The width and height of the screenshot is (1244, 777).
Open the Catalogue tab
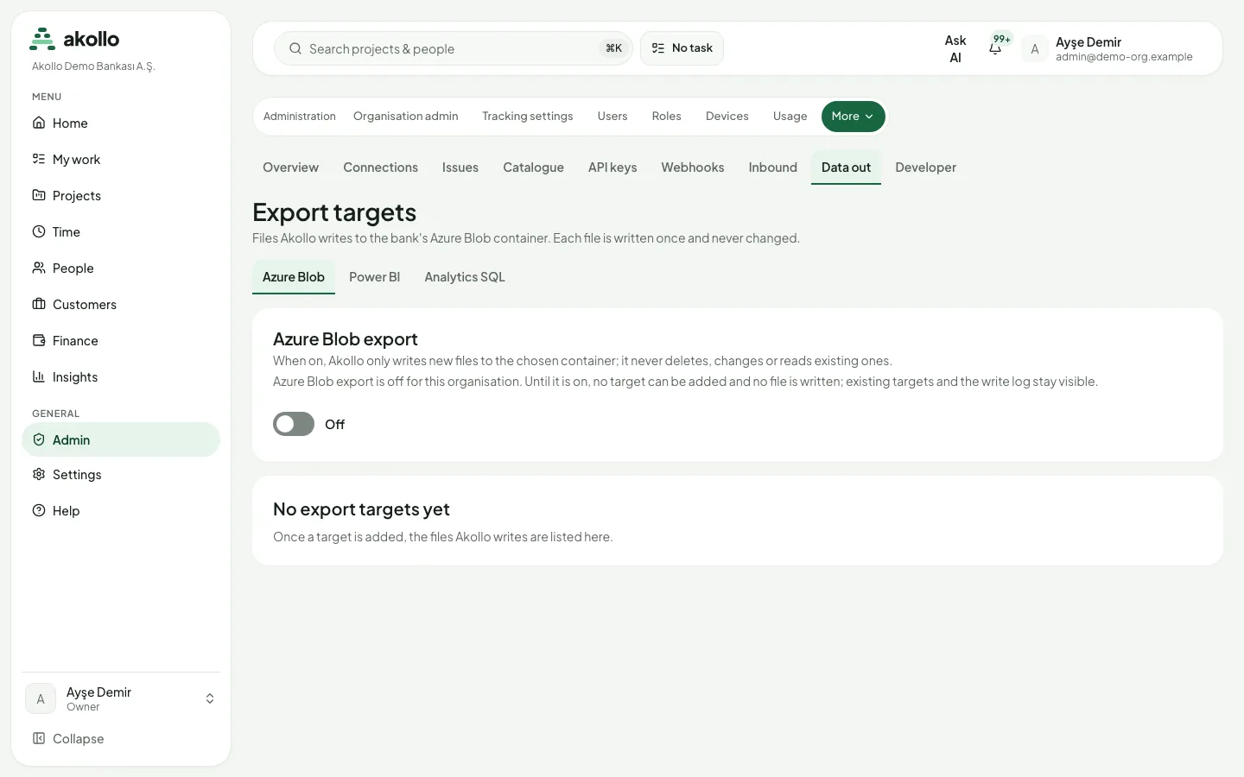[533, 167]
